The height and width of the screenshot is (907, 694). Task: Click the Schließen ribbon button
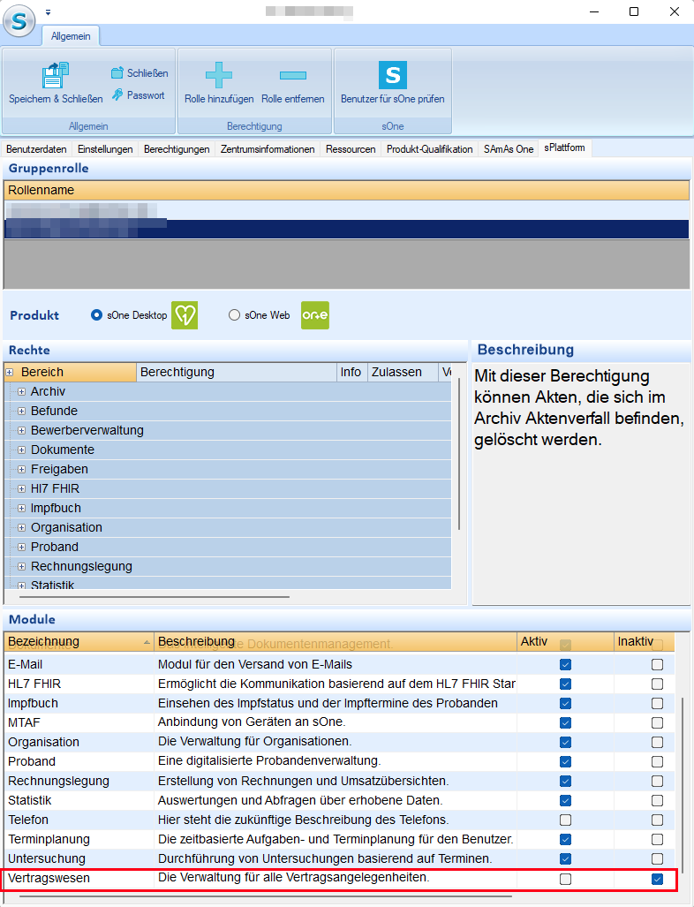[140, 73]
